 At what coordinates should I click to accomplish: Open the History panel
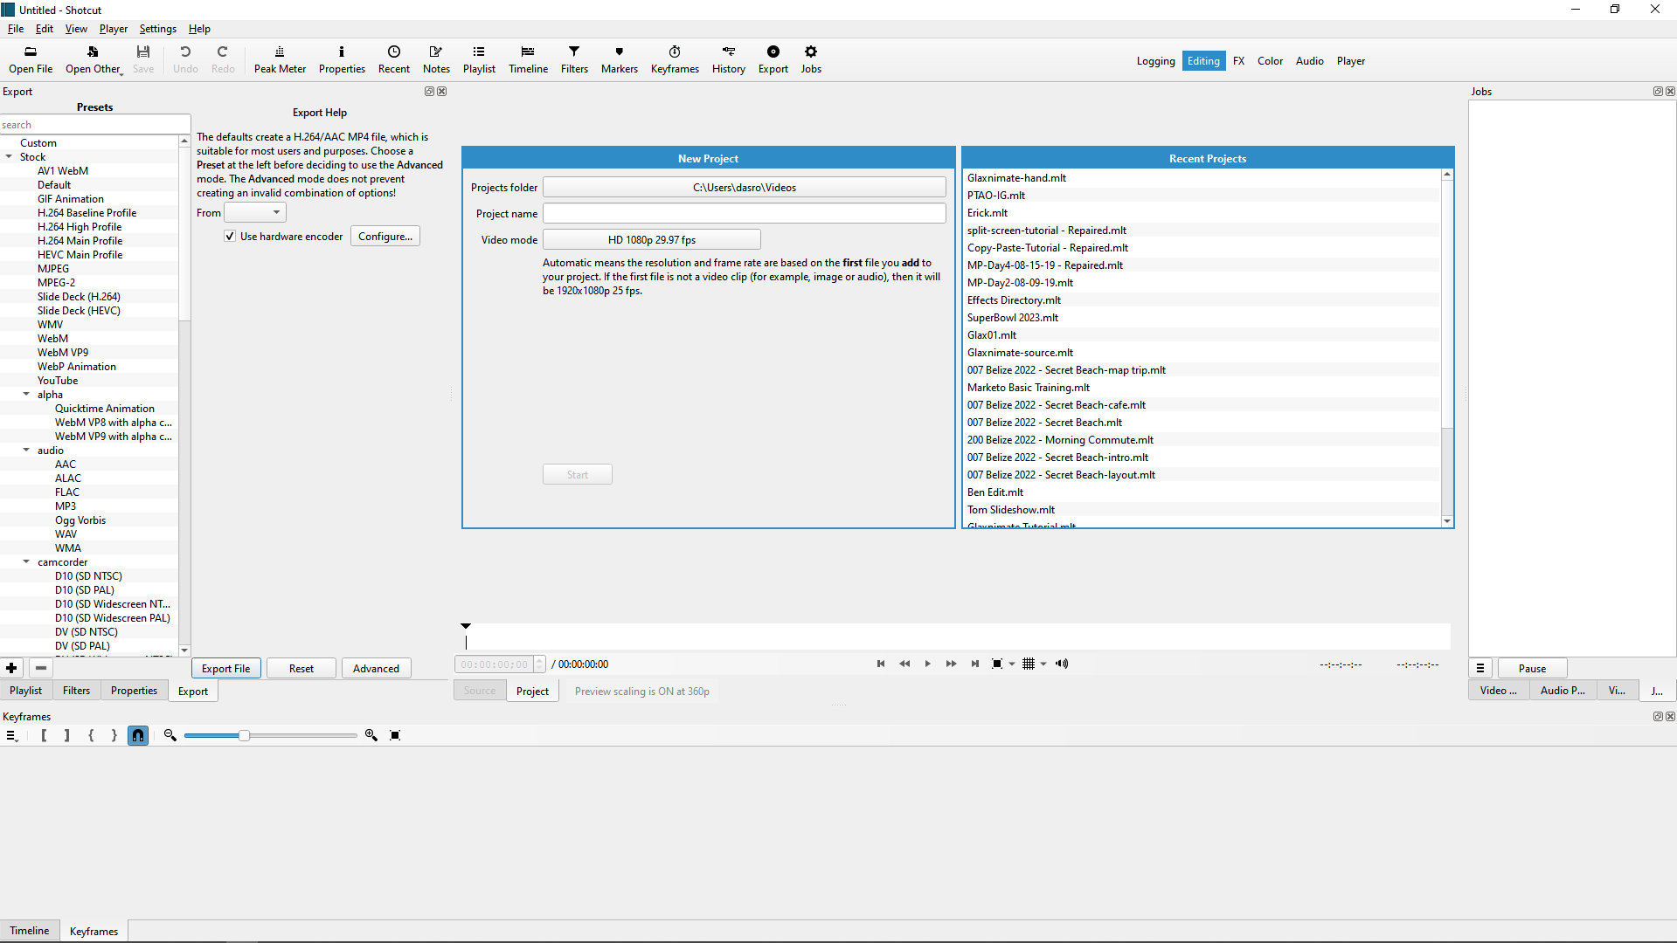(729, 59)
